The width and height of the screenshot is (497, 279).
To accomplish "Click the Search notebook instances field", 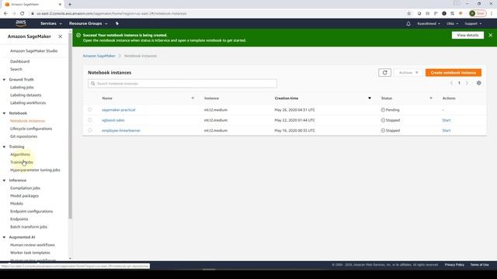I will (182, 84).
